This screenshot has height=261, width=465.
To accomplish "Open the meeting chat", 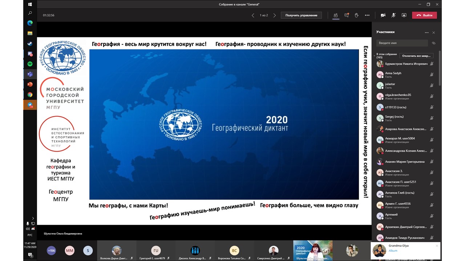I will coord(346,15).
